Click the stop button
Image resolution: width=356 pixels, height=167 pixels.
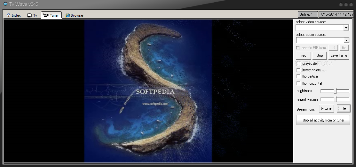pyautogui.click(x=320, y=55)
